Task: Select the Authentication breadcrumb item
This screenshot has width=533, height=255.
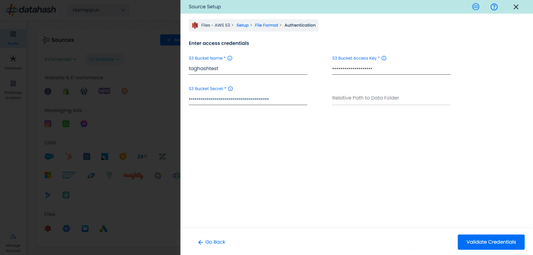Action: (x=300, y=25)
